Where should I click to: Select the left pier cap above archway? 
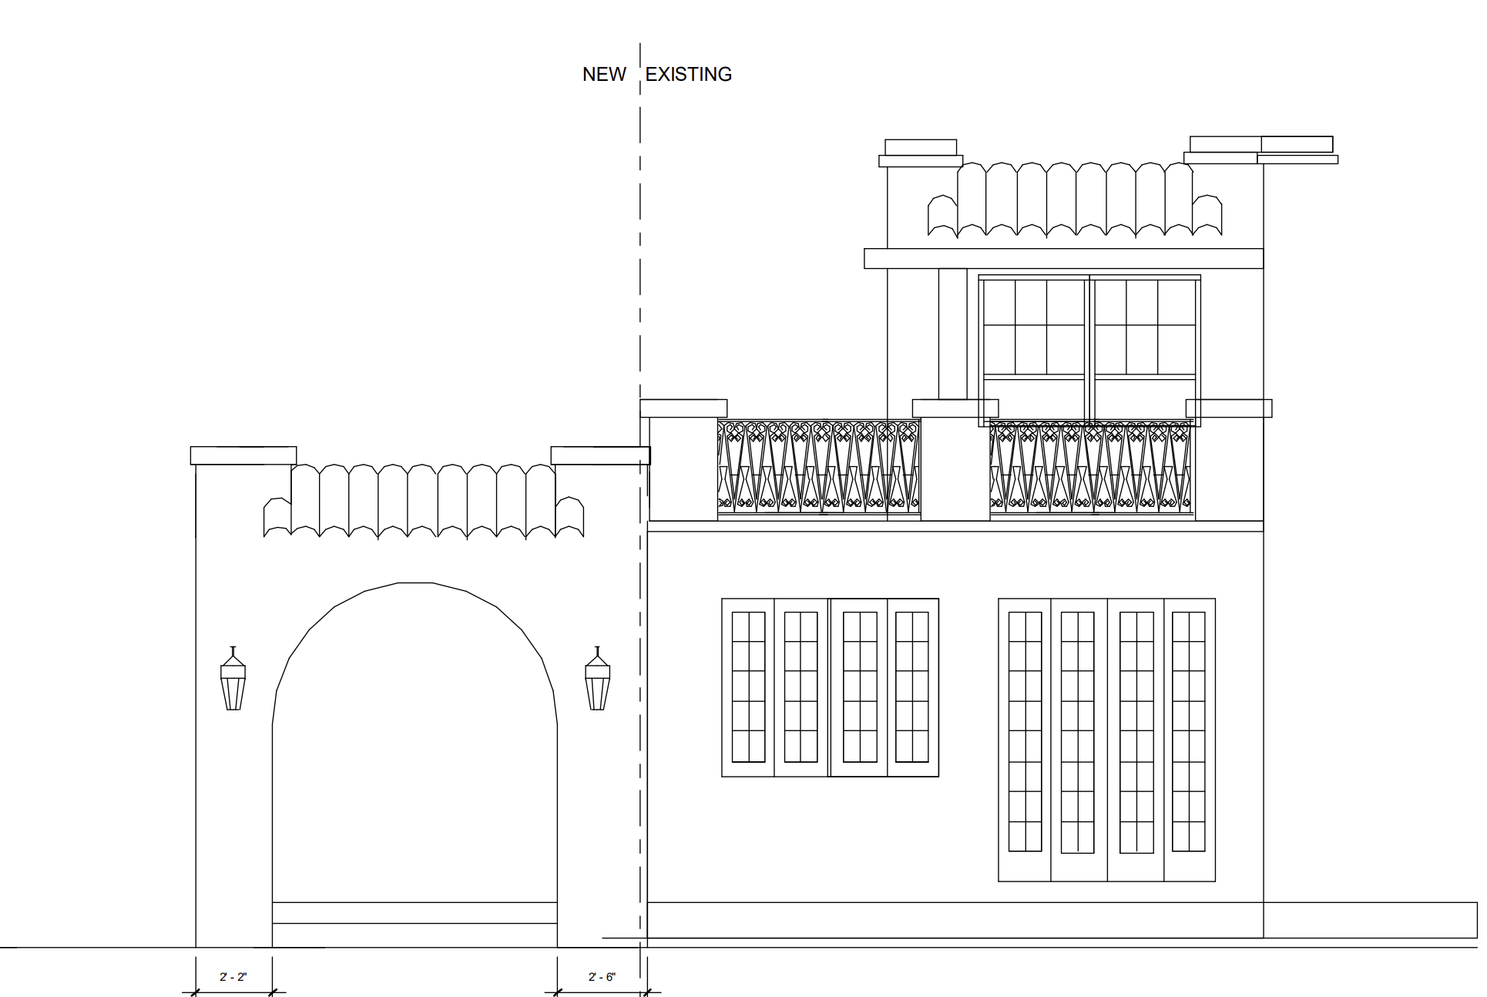tap(243, 455)
